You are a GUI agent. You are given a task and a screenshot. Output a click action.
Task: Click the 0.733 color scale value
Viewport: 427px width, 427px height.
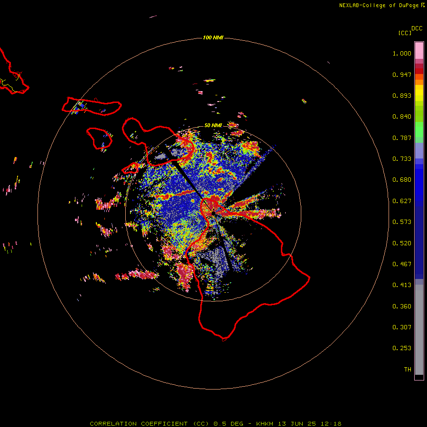(402, 159)
